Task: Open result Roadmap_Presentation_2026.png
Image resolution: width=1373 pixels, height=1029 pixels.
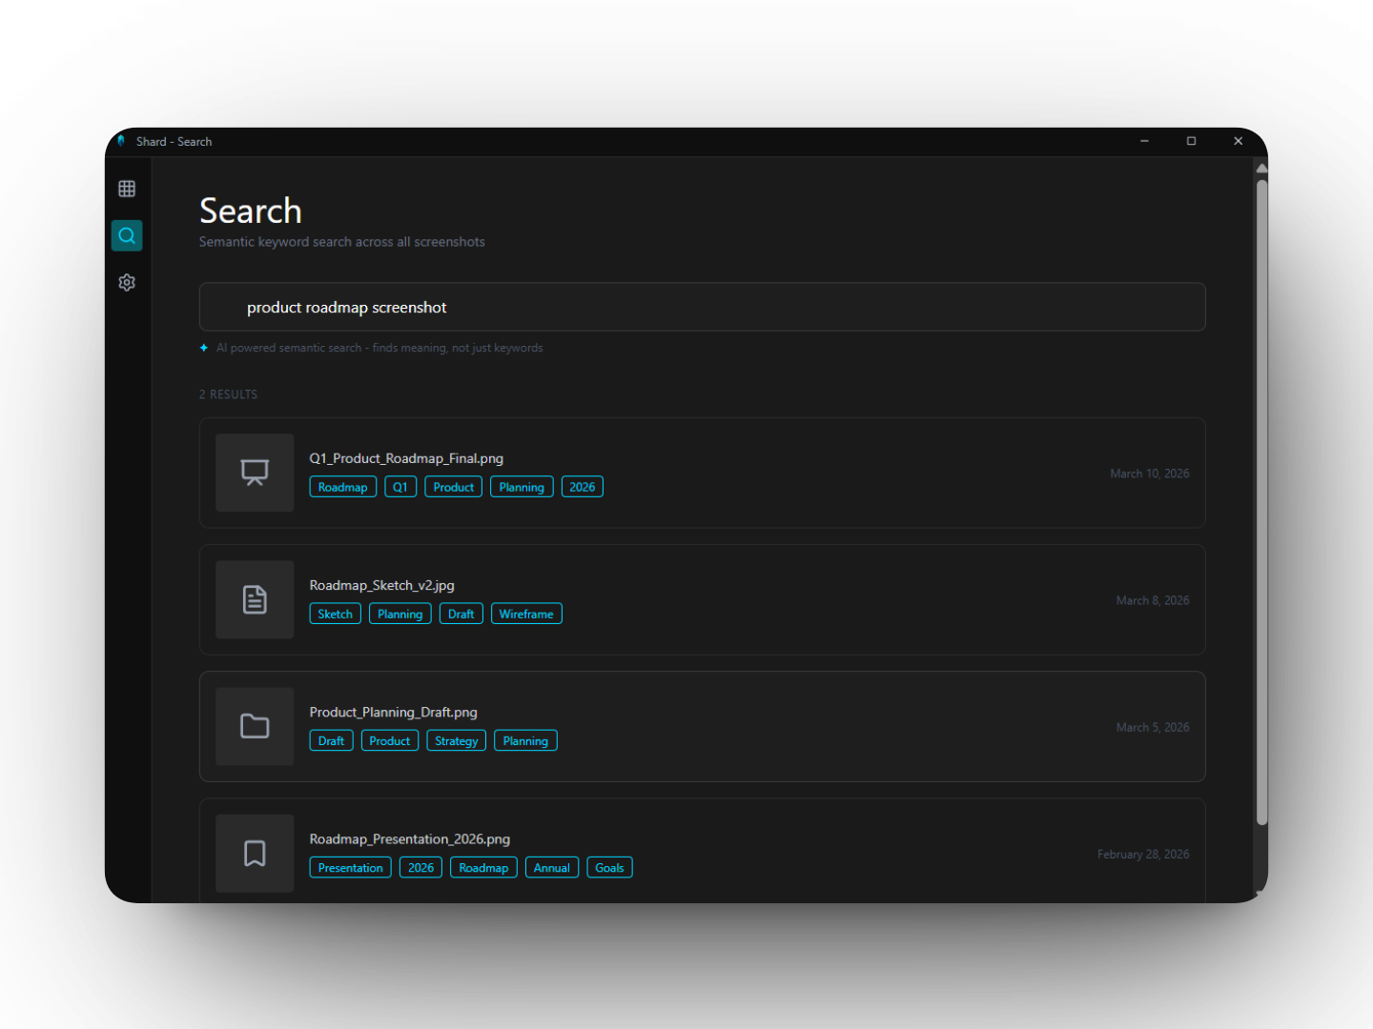Action: (x=702, y=850)
